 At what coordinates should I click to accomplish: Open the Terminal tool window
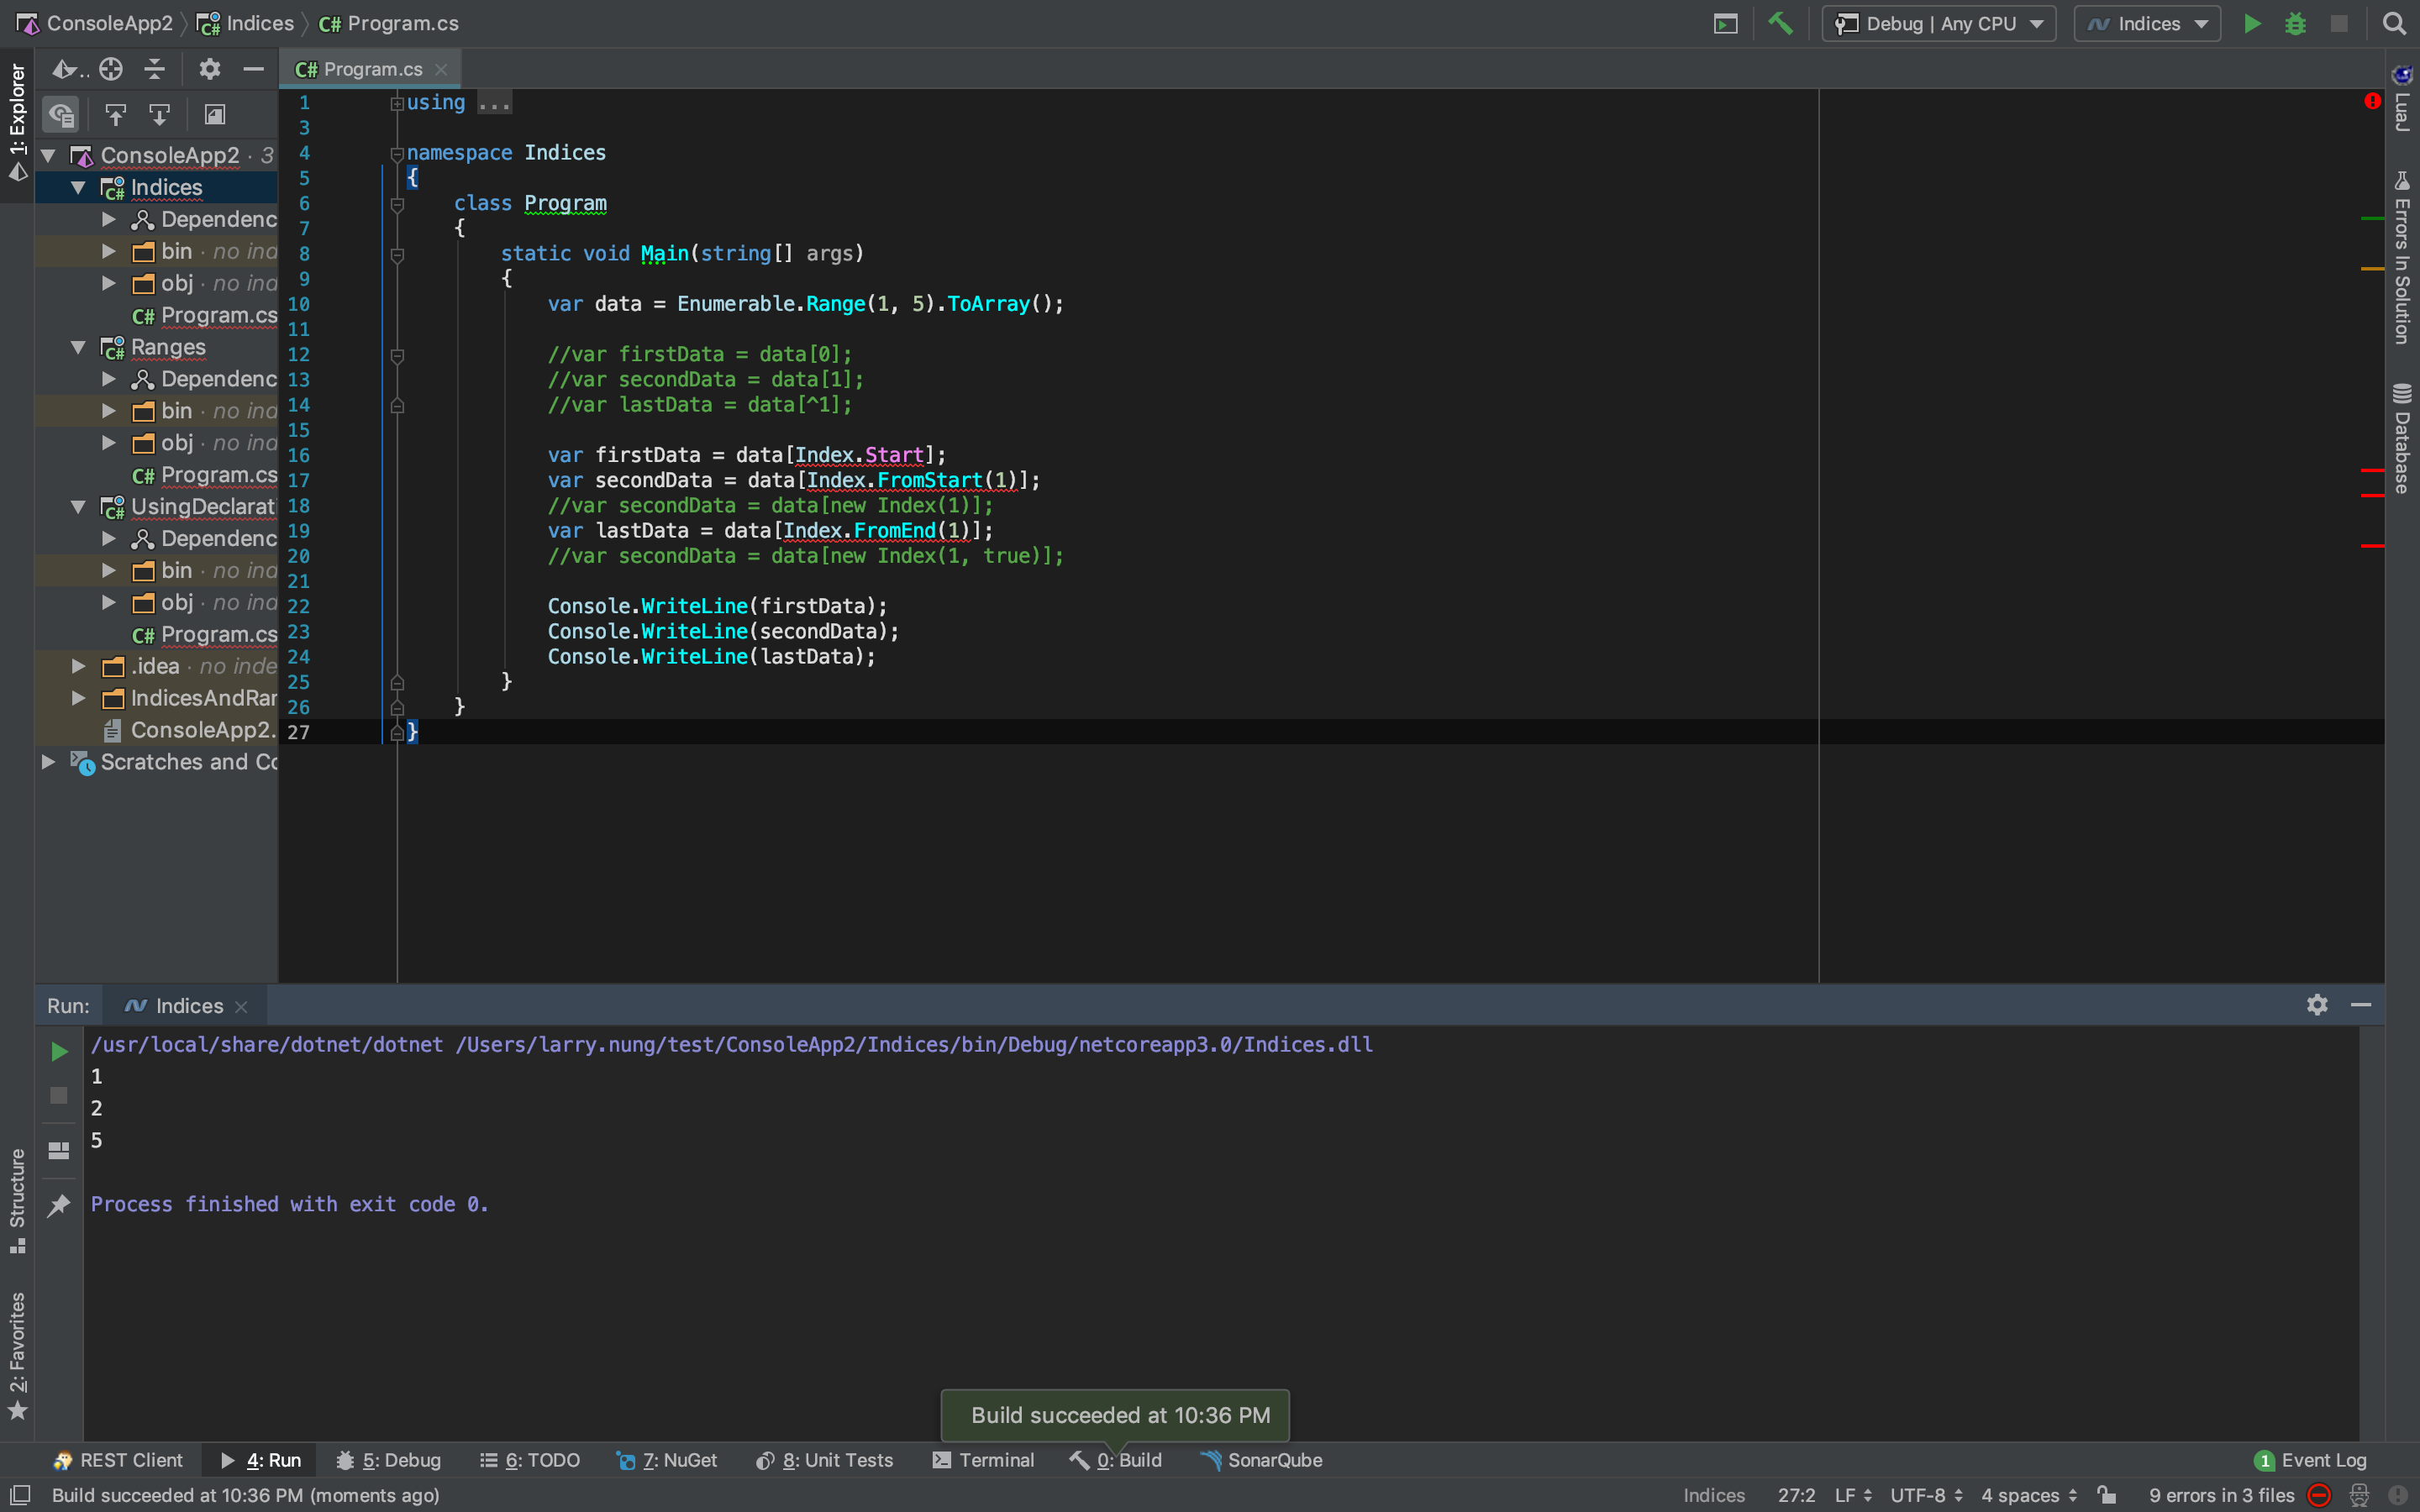pyautogui.click(x=983, y=1460)
